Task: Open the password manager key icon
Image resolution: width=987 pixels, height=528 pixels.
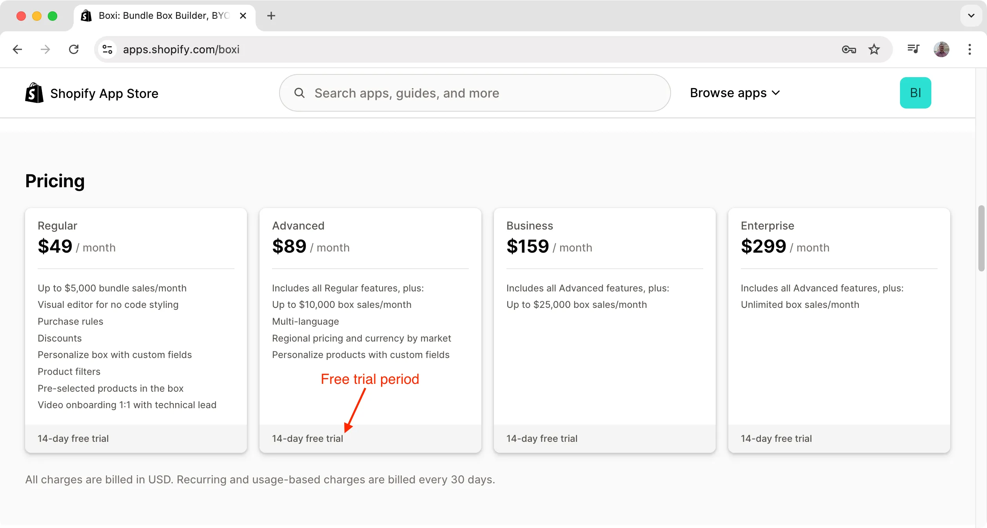Action: (849, 49)
